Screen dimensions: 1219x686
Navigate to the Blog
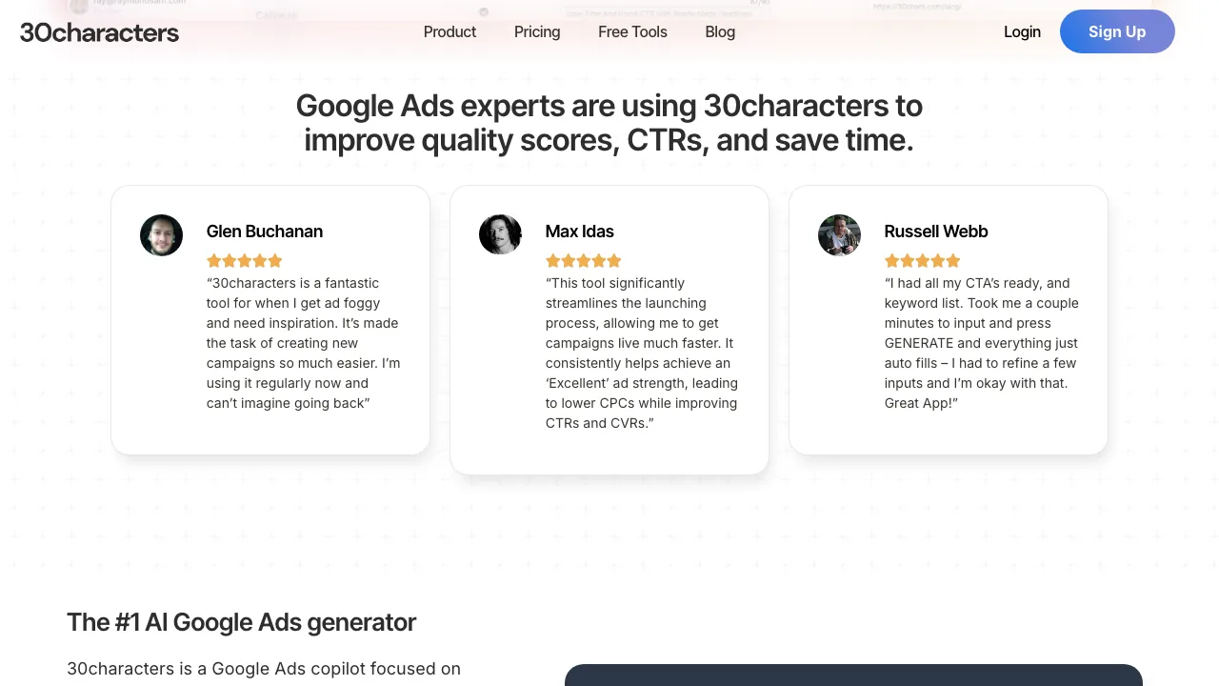tap(720, 32)
